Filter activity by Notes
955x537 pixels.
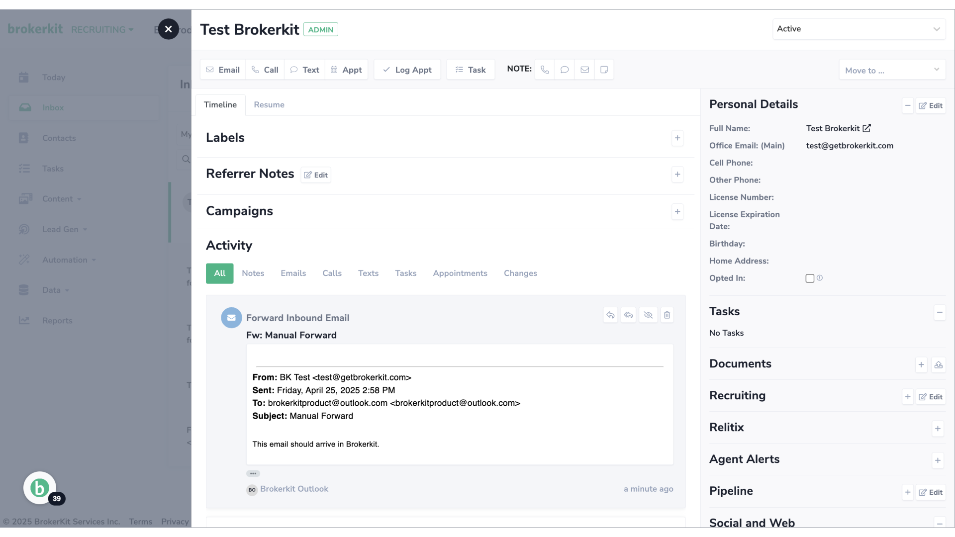tap(253, 273)
